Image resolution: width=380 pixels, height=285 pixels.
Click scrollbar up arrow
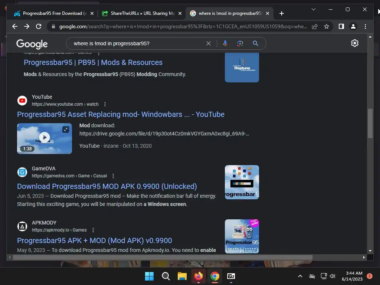(x=370, y=37)
